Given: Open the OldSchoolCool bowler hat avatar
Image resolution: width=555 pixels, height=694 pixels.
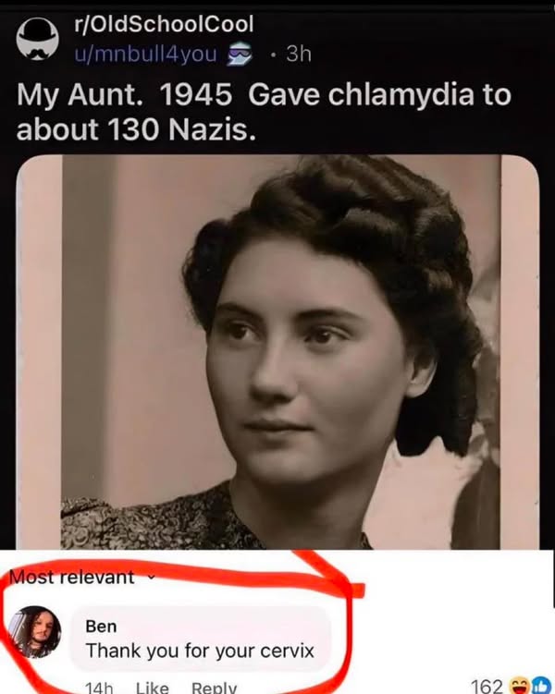Looking at the screenshot, I should coord(38,39).
